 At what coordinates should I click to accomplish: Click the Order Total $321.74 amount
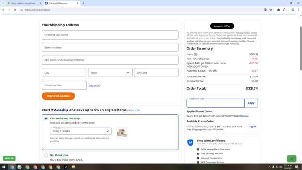point(252,88)
